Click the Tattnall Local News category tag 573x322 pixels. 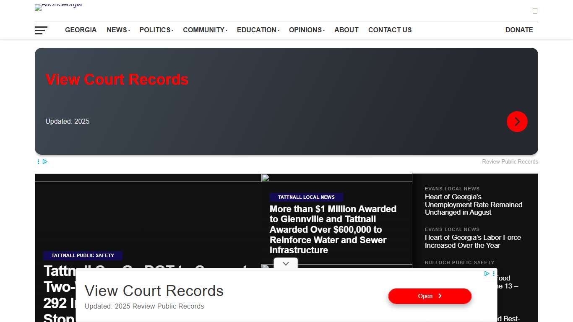coord(306,197)
